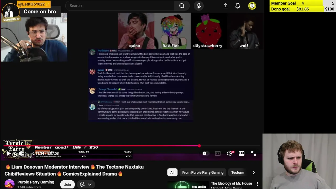
Task: Open the notification preference bell dropdown
Action: click(86, 185)
